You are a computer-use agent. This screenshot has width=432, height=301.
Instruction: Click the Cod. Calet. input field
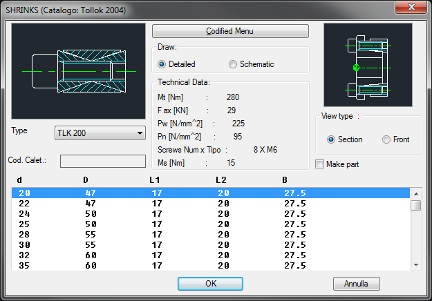(x=103, y=161)
